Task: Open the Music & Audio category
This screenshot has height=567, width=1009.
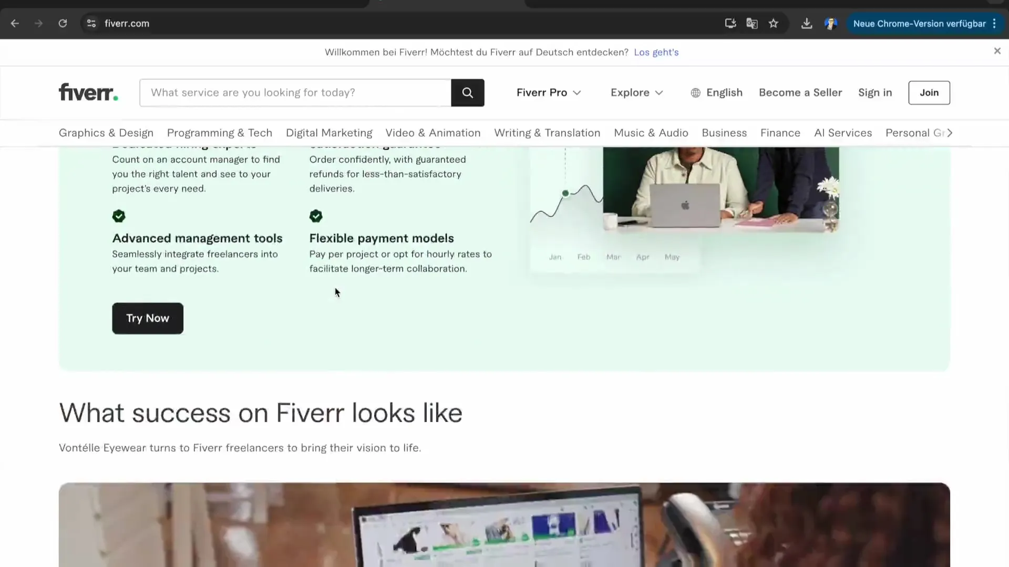Action: pos(651,133)
